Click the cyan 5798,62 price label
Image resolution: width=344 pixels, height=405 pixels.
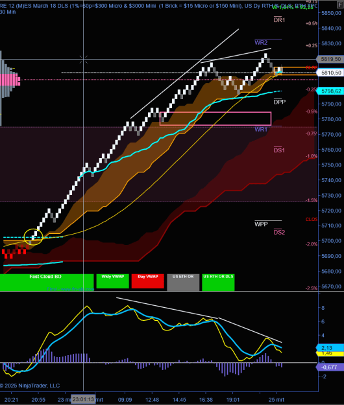(x=330, y=91)
